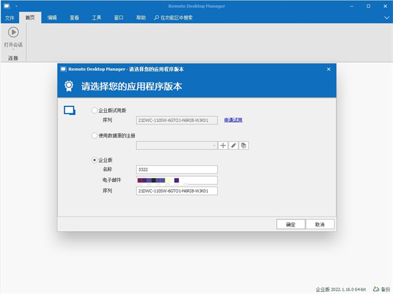Close the version selection dialog
This screenshot has height=294, width=393.
[329, 69]
